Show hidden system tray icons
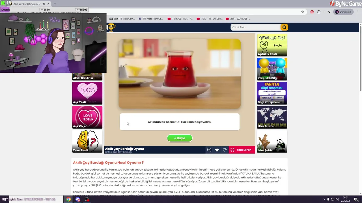Screen dimensions: 362x203 (x=324, y=199)
